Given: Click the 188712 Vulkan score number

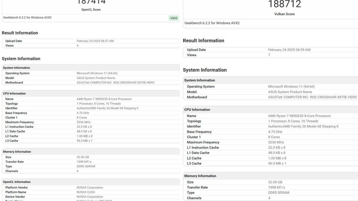Looking at the screenshot, I should pyautogui.click(x=285, y=4).
